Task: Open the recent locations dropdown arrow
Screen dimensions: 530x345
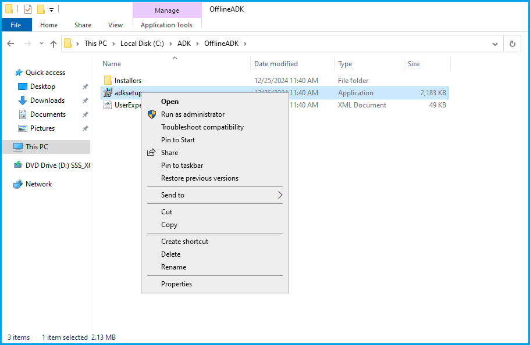Action: 41,44
